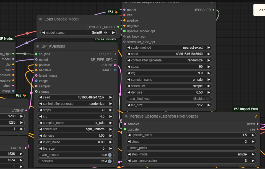Select next model_name after SwinIR_4x
The width and height of the screenshot is (265, 169).
113,33
